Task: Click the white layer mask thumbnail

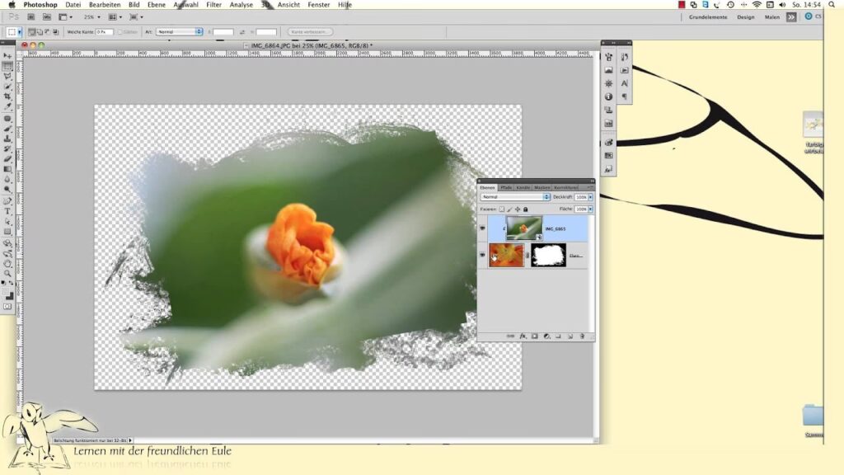Action: click(x=548, y=255)
